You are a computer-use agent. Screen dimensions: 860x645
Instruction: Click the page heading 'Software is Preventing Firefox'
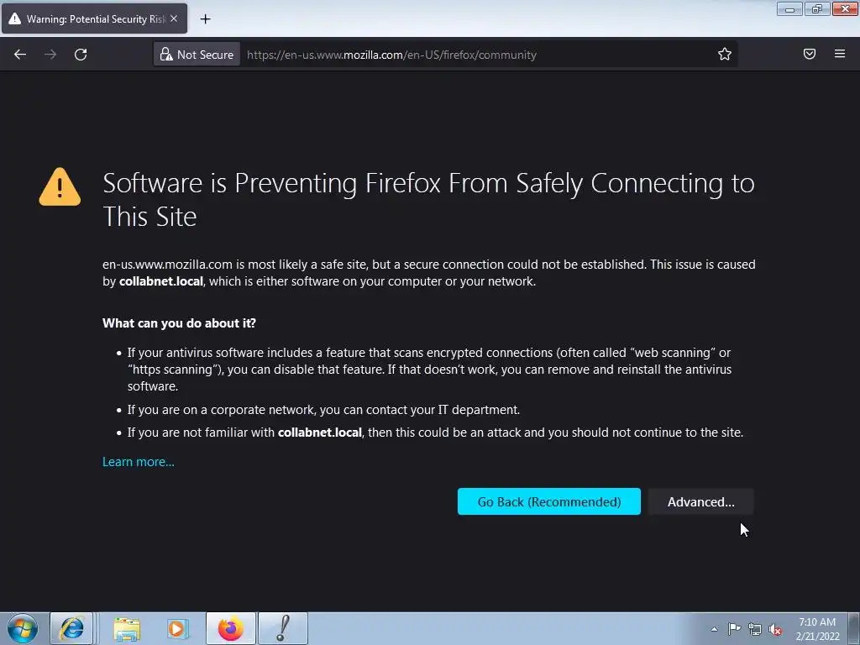(428, 200)
